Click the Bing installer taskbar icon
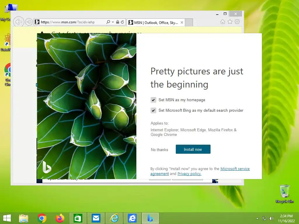 [150, 218]
